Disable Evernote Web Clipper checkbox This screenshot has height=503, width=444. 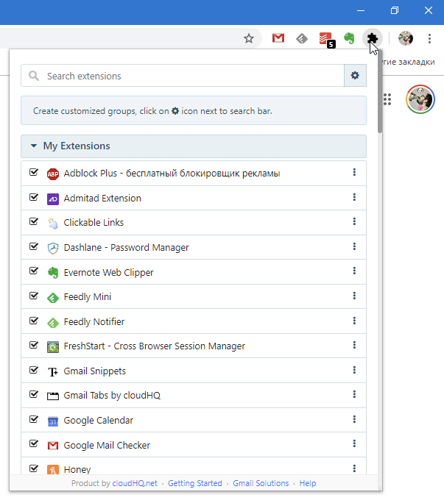[x=34, y=271]
